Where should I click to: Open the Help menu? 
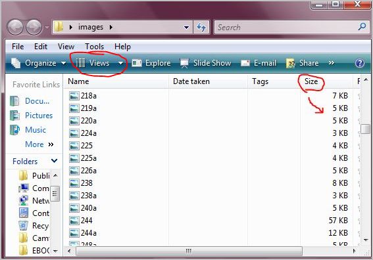122,47
